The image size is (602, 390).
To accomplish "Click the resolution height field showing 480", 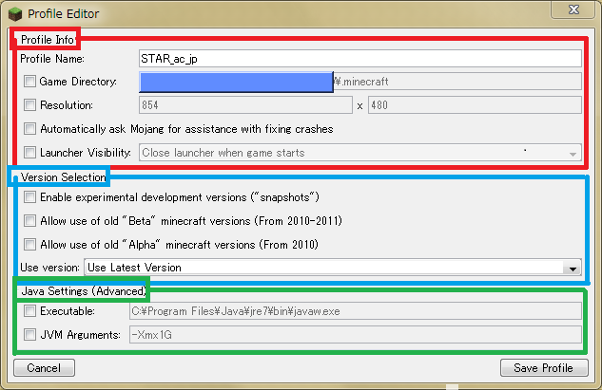I will coord(474,105).
